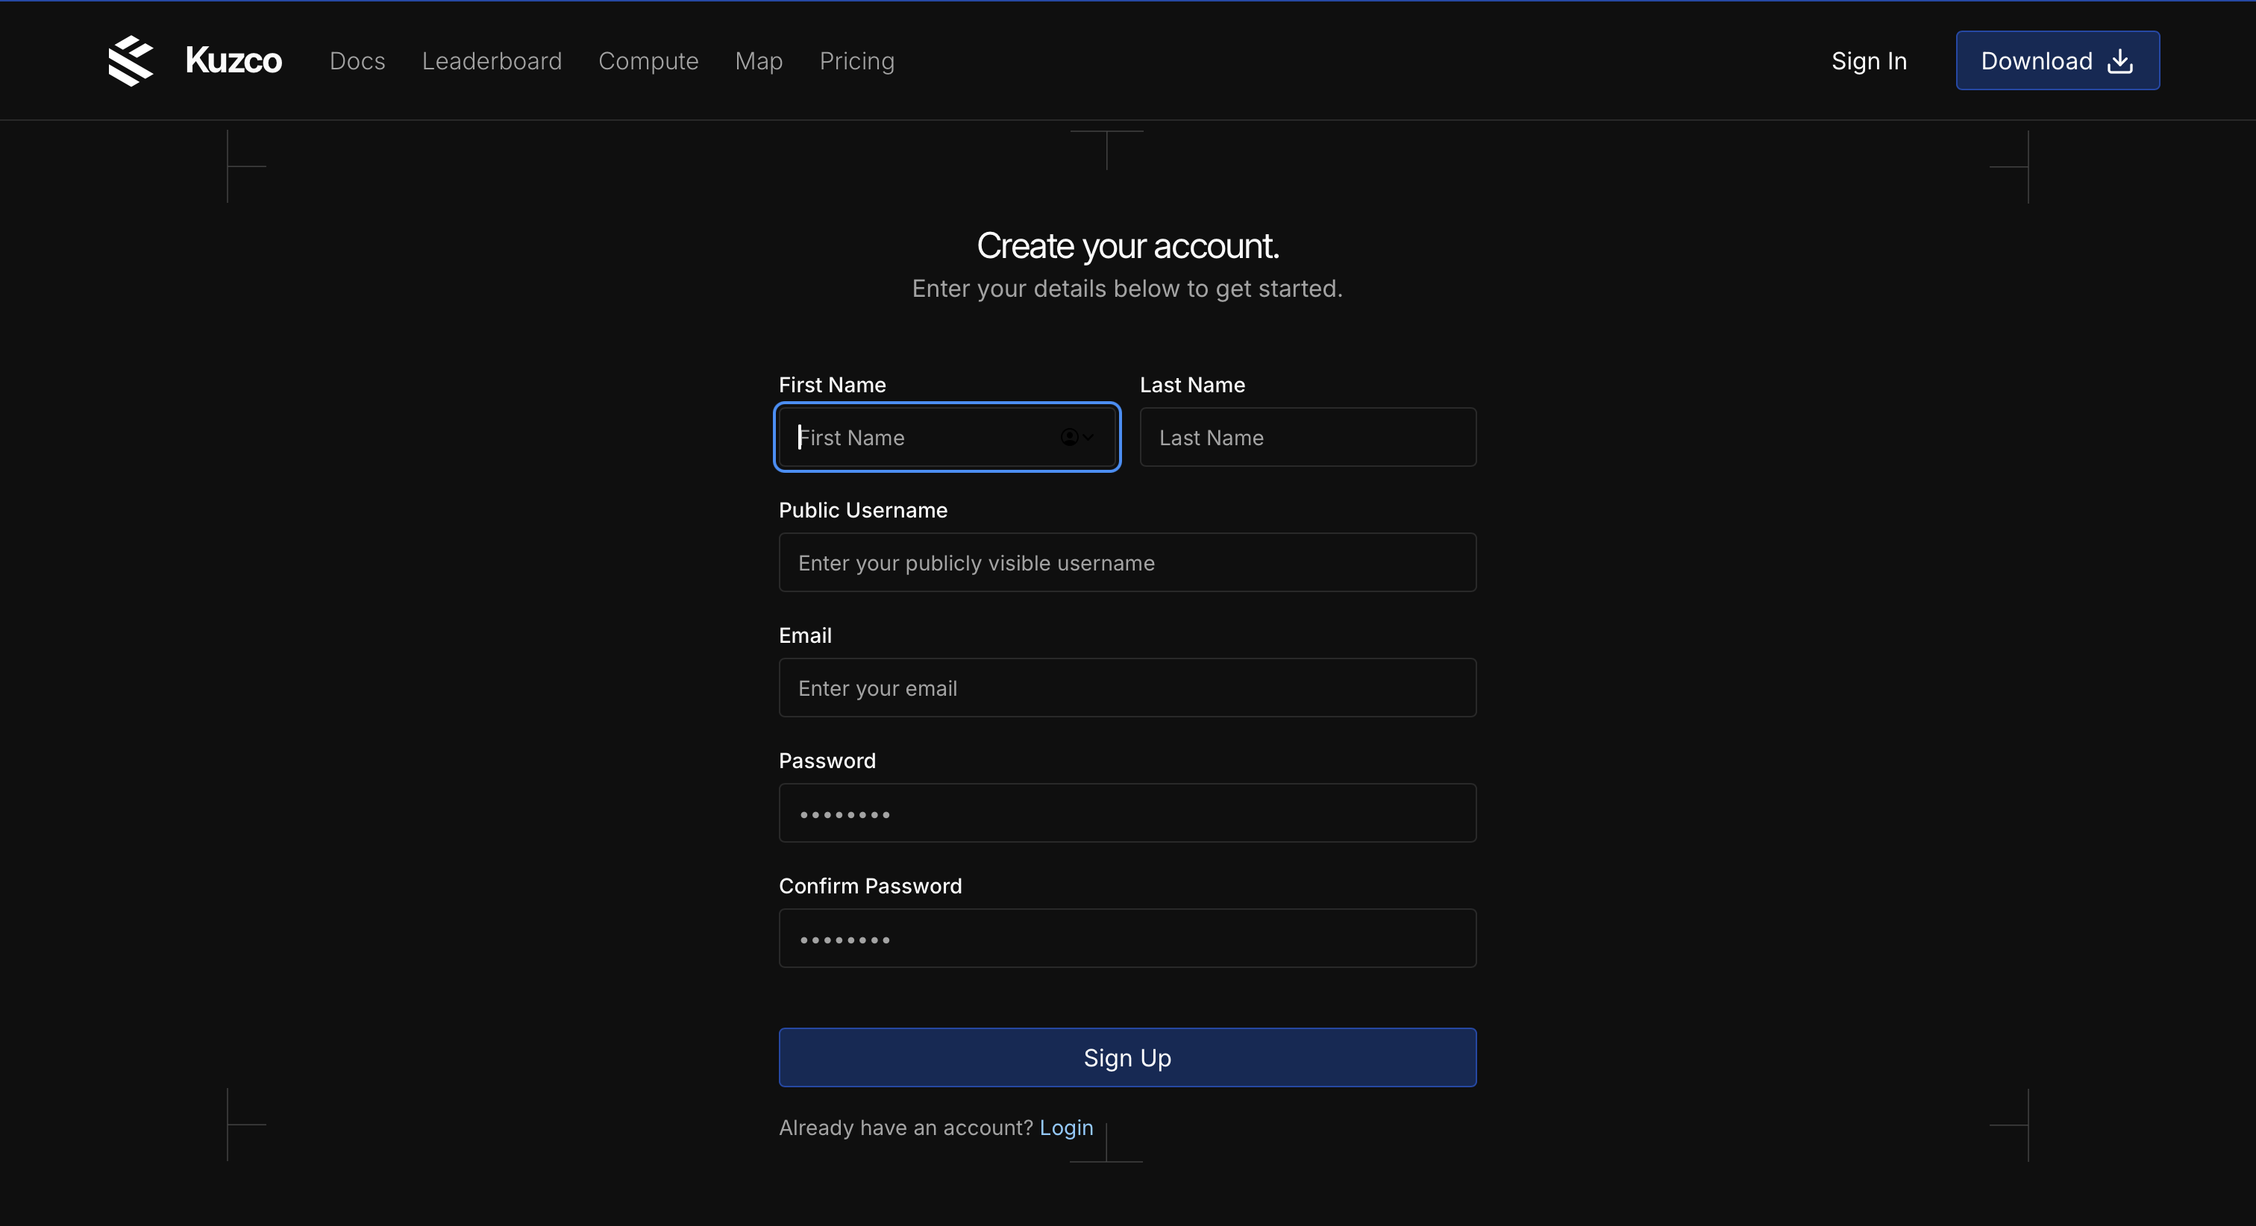Open the Docs page

pos(357,60)
